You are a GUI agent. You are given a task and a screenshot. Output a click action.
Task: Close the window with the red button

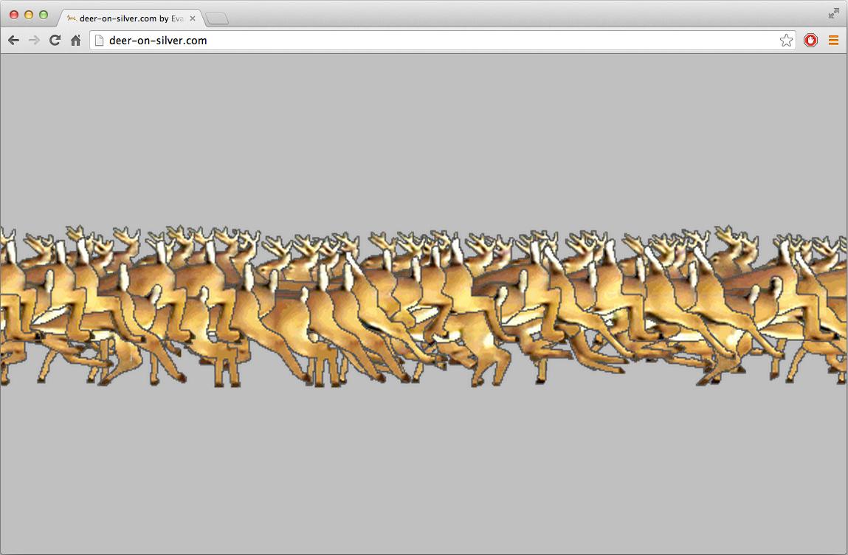[14, 15]
